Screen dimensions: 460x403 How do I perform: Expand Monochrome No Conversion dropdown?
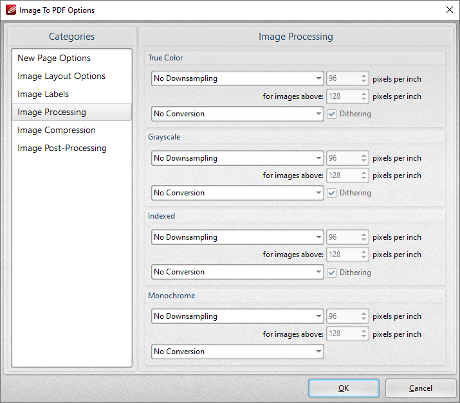point(237,352)
